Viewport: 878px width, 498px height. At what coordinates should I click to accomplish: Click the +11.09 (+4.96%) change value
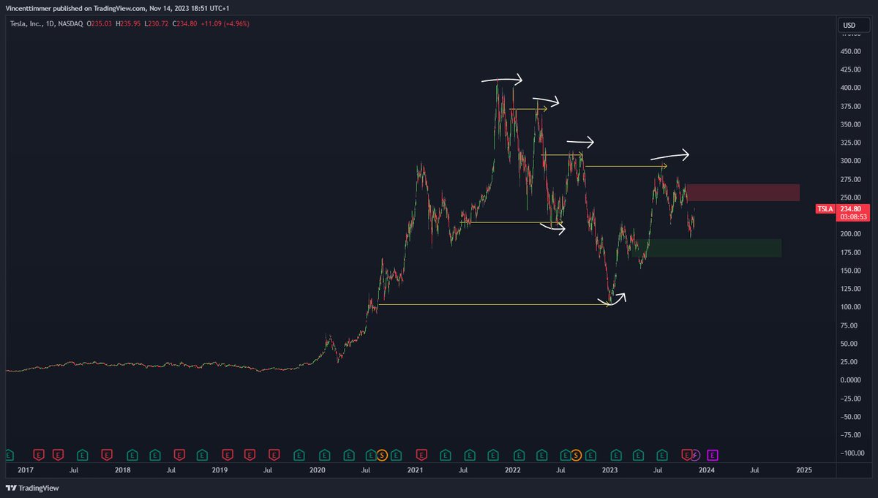coord(227,24)
